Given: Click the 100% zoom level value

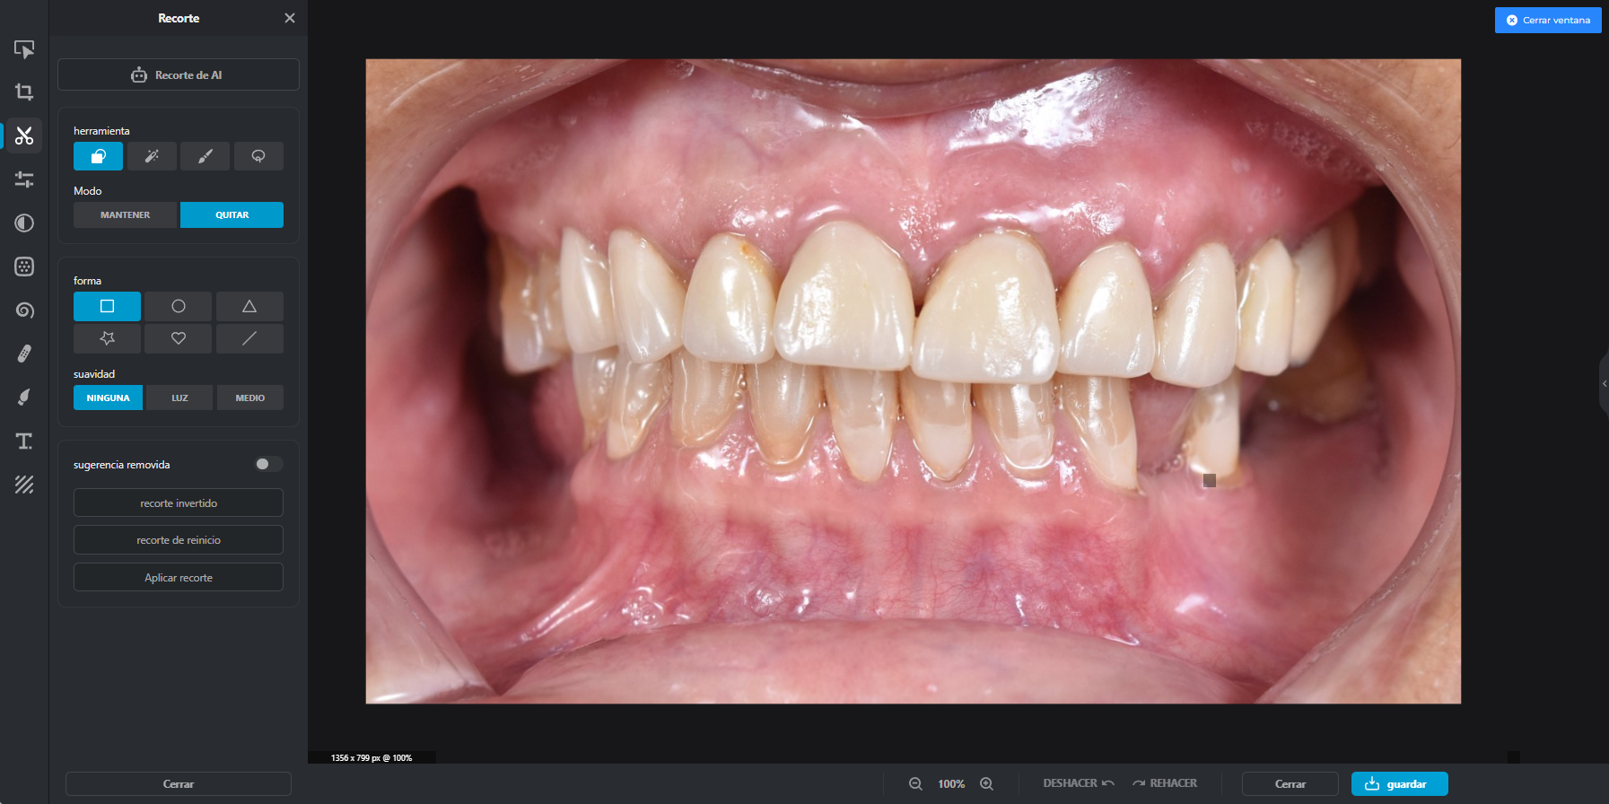Looking at the screenshot, I should [x=951, y=783].
